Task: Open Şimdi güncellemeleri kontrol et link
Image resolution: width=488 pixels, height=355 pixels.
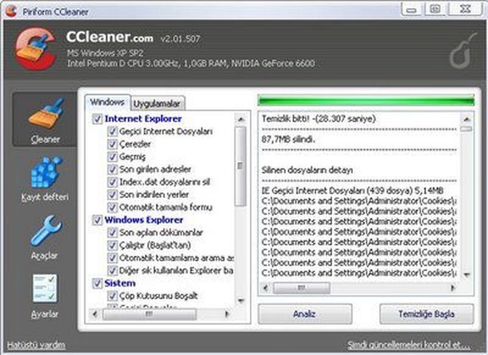Action: [409, 345]
